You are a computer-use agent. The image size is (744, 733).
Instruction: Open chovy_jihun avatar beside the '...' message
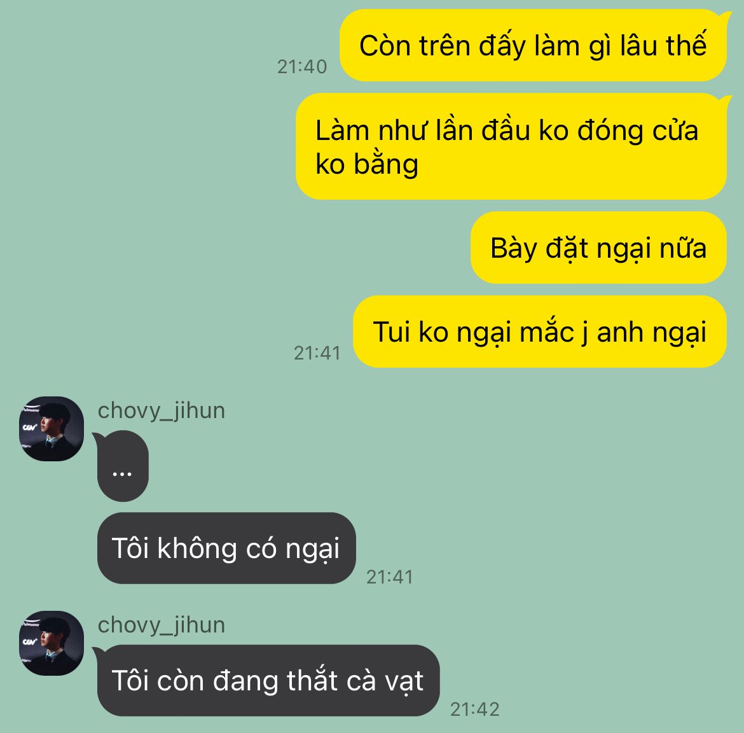click(x=52, y=429)
